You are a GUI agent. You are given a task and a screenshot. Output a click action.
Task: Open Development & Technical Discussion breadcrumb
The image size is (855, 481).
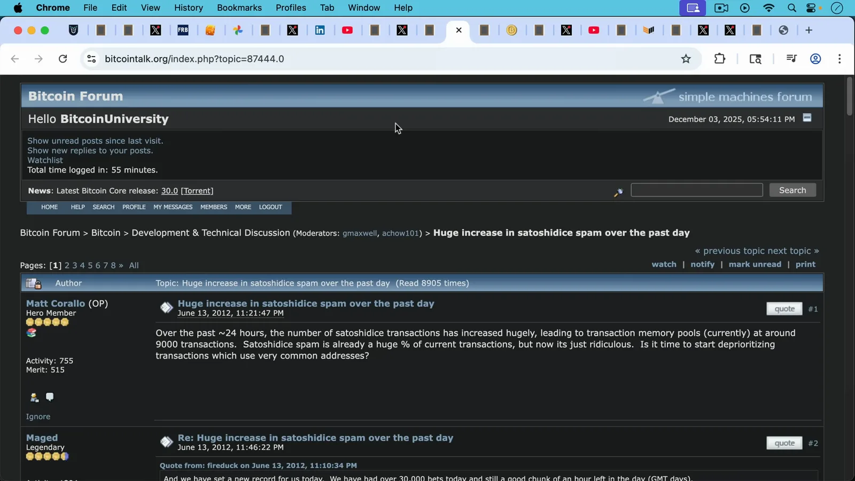point(211,233)
